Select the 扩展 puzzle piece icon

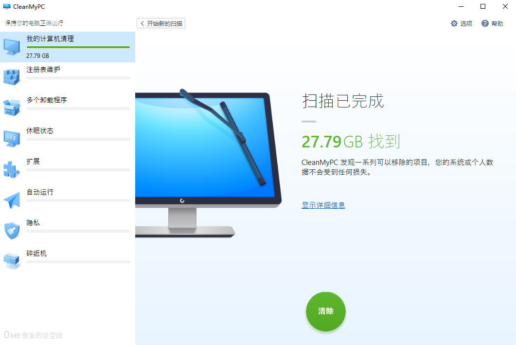click(x=11, y=169)
